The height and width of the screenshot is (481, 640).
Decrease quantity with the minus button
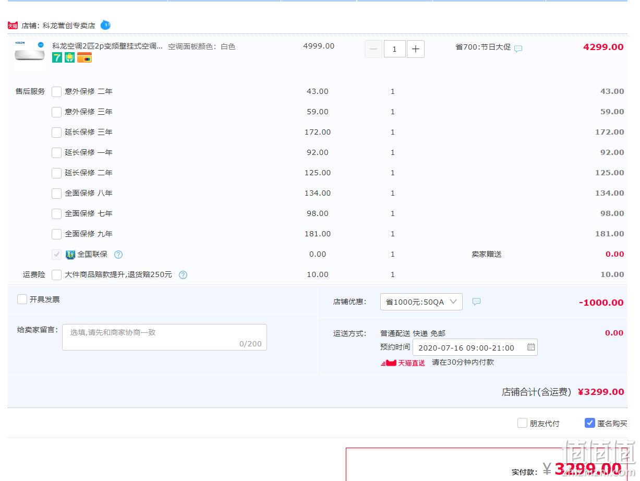(373, 49)
